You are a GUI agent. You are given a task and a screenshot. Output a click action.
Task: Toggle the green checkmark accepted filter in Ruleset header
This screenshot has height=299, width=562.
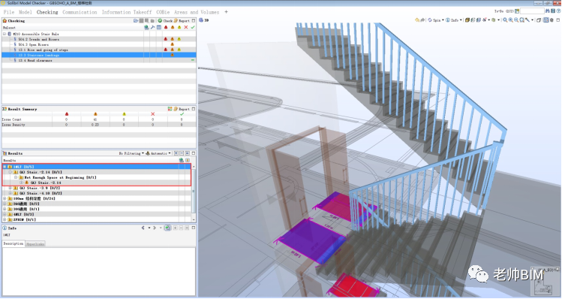[x=193, y=27]
